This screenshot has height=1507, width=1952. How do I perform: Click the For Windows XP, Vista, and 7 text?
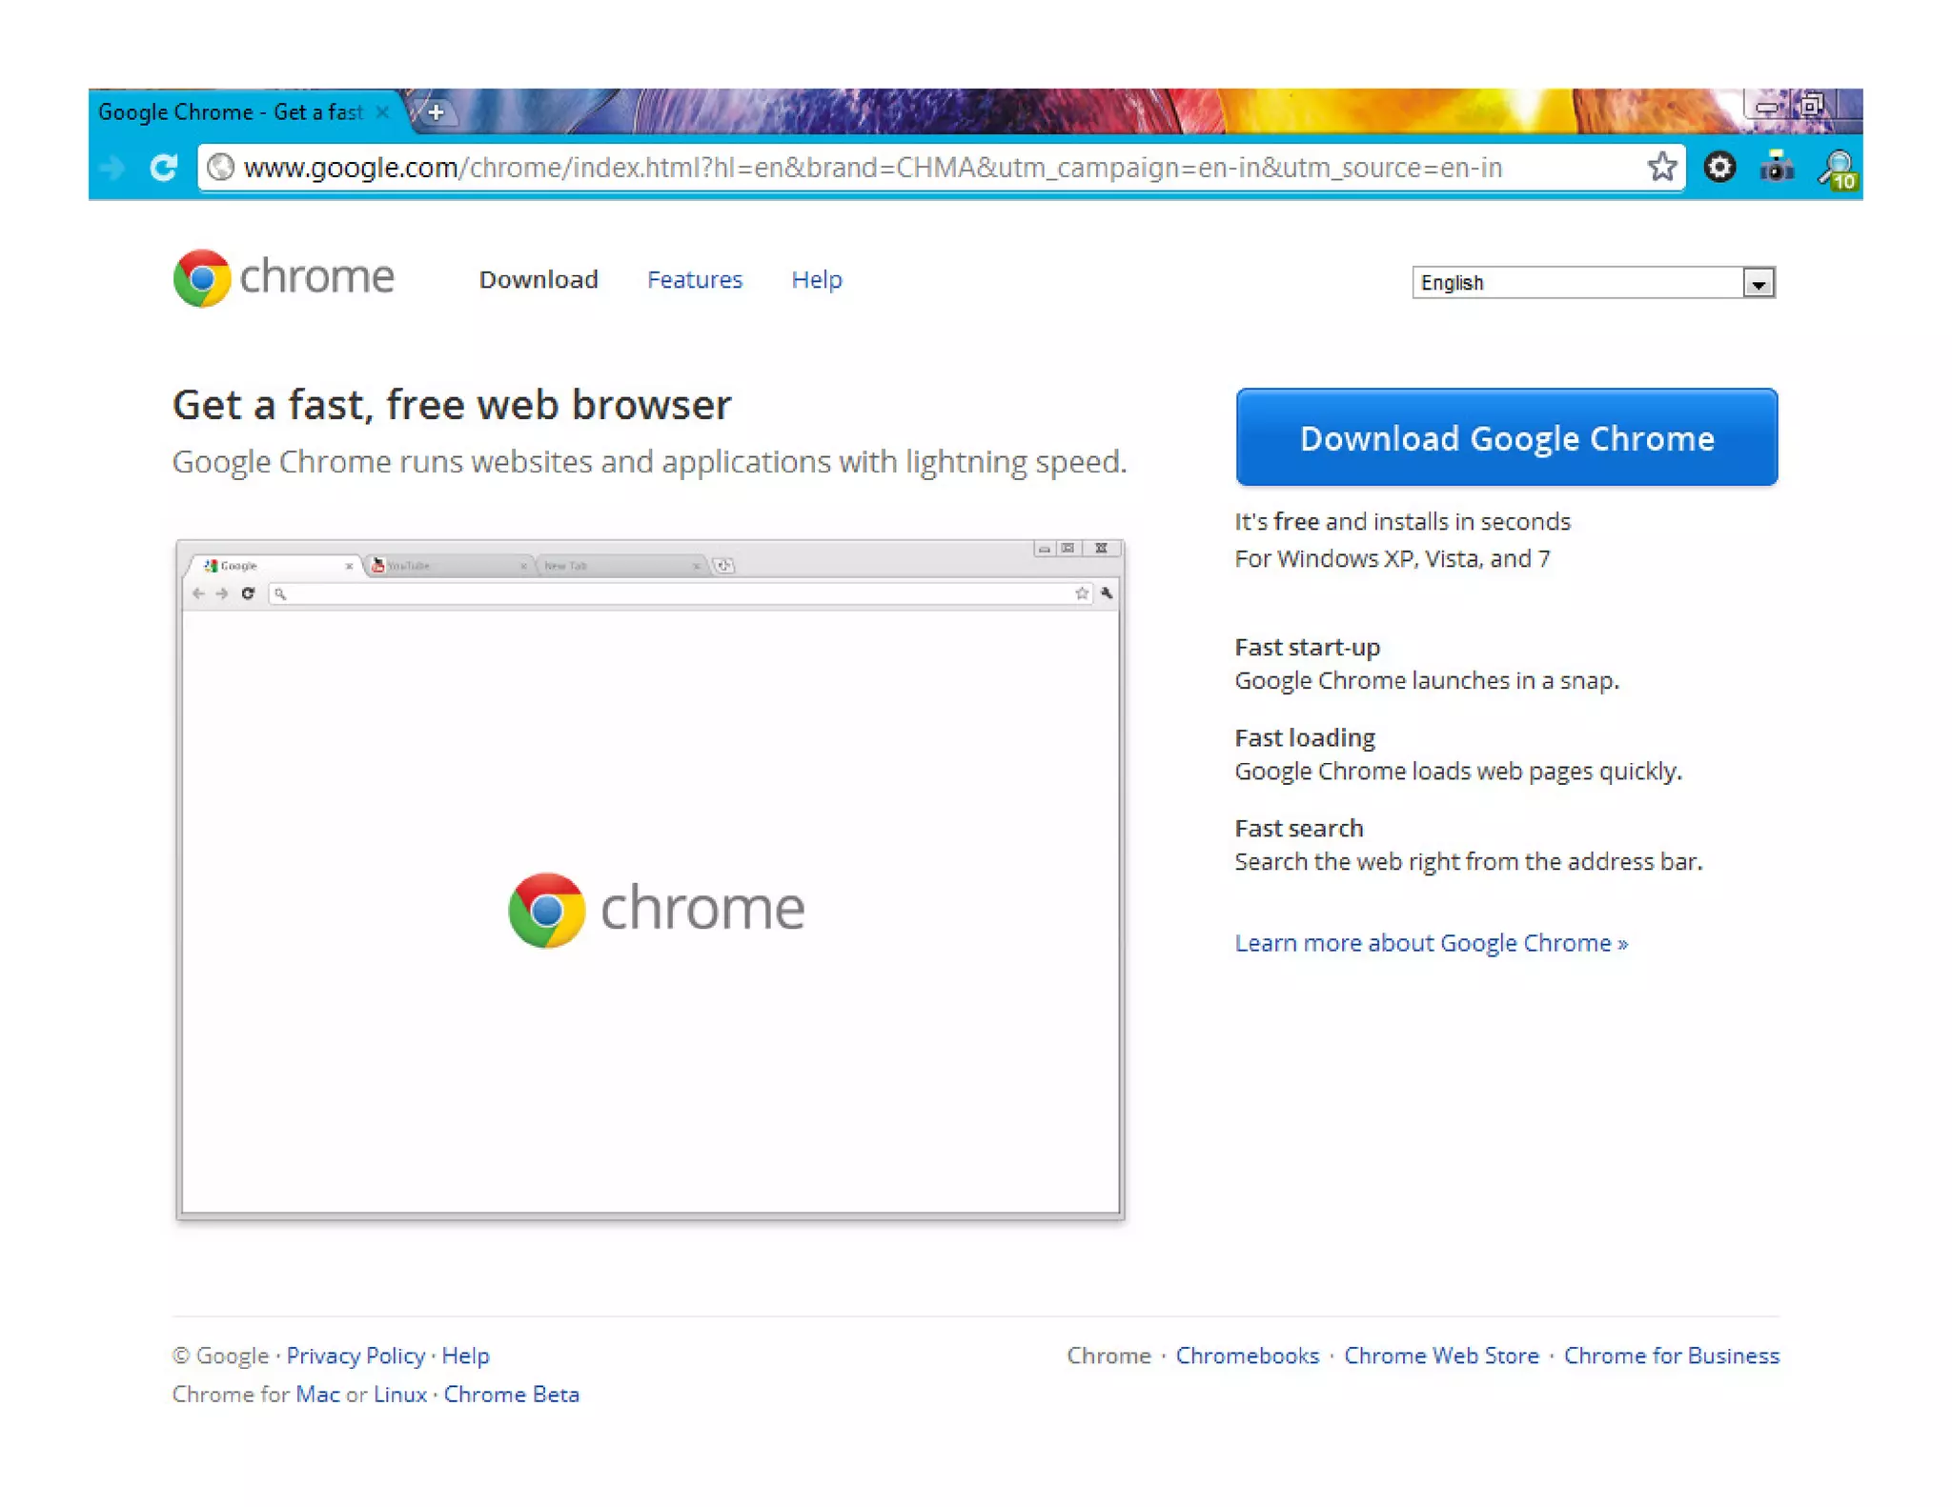[1393, 559]
